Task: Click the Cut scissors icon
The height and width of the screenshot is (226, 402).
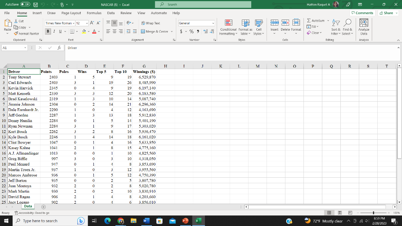Action: (16, 21)
